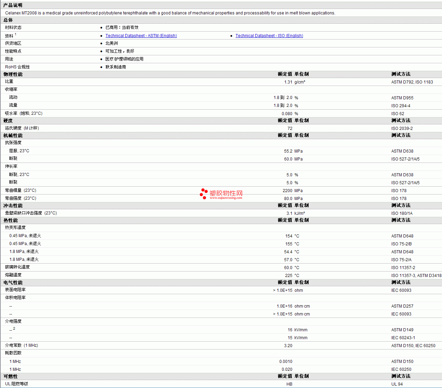The height and width of the screenshot is (388, 442).
Task: Click the 弯曲模量 (23°C) row label
Action: [x=21, y=190]
